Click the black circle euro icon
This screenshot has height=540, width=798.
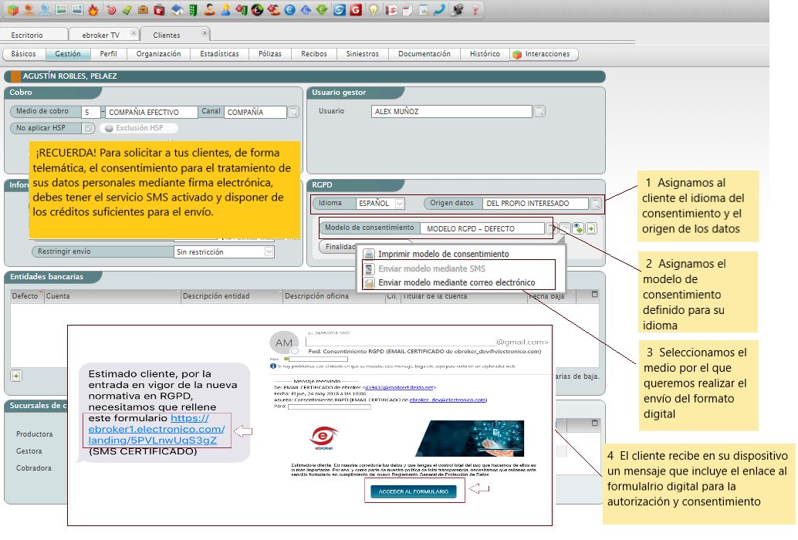[x=258, y=10]
